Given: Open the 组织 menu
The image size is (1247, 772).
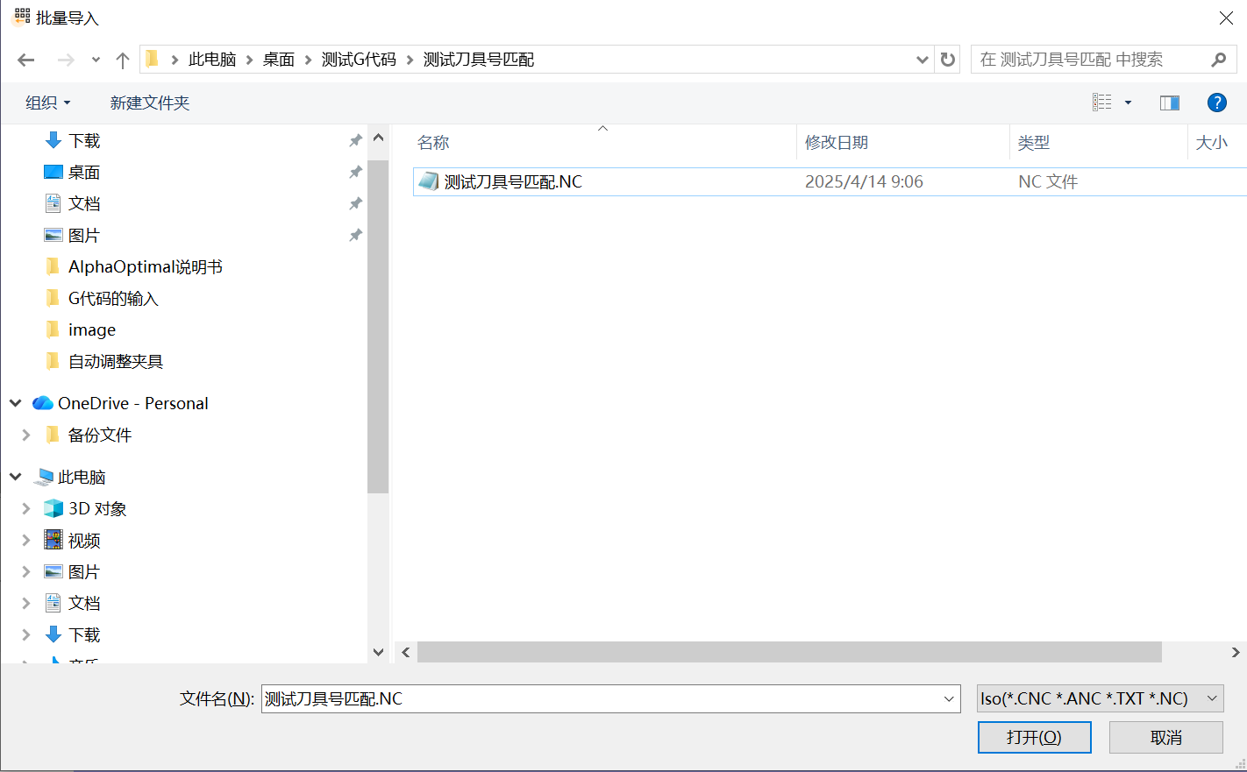Looking at the screenshot, I should click(48, 103).
